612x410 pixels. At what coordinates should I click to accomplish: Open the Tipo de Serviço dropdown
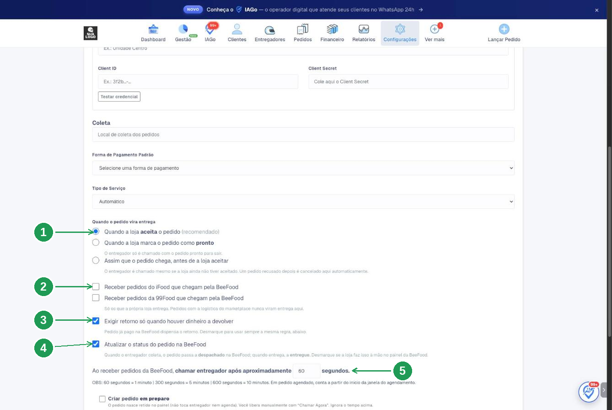303,201
